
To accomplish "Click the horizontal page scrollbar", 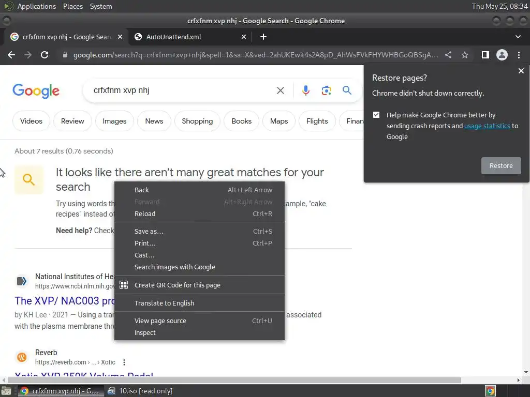I will tap(234, 380).
